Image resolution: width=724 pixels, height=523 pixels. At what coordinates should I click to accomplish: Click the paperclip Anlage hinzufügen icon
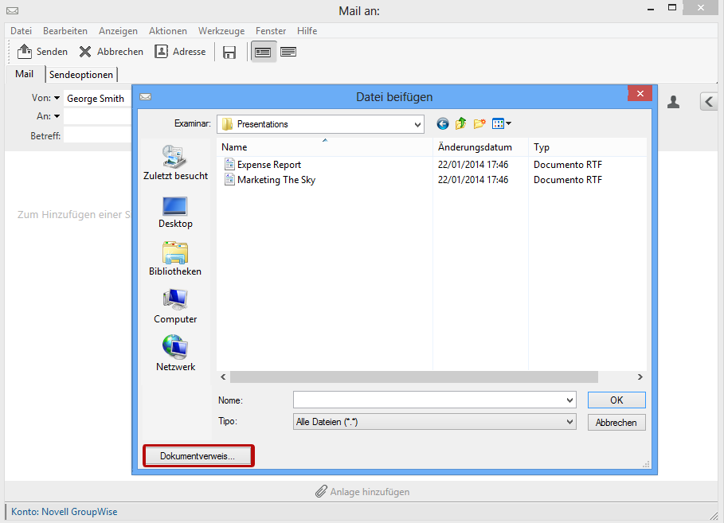click(x=321, y=492)
